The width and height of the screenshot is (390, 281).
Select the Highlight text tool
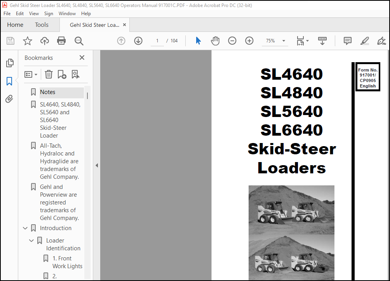365,41
